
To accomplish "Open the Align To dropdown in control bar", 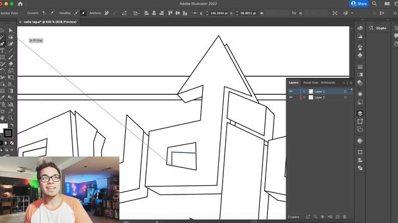I will click(136, 13).
